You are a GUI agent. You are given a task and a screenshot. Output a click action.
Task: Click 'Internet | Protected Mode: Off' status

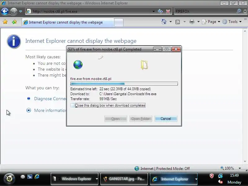coord(162,168)
